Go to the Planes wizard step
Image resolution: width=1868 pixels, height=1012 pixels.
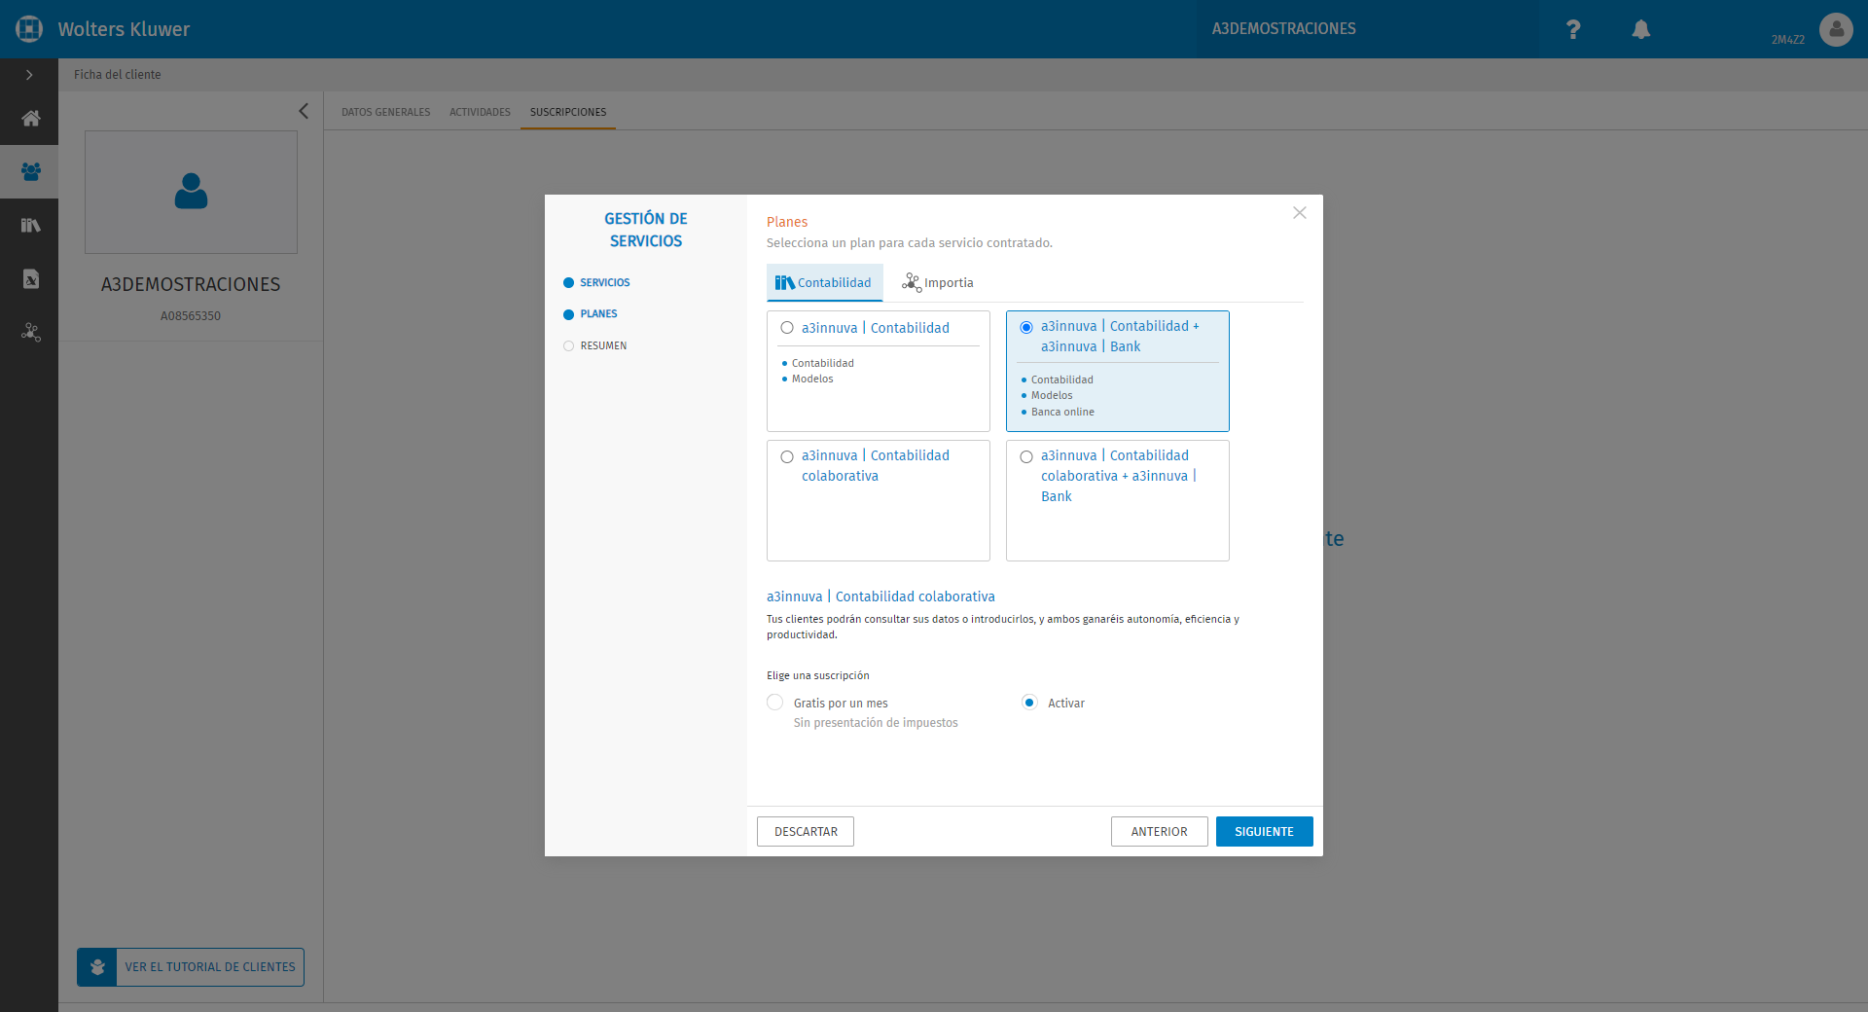(591, 314)
